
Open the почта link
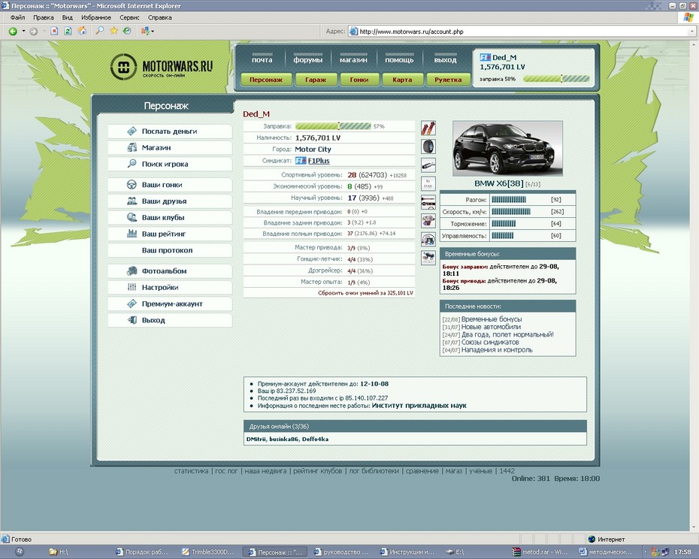[262, 59]
